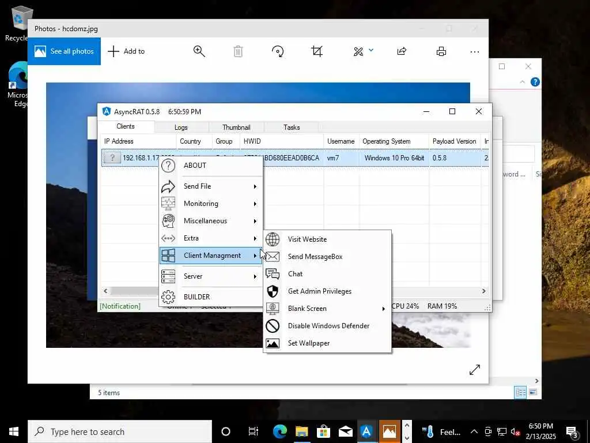The width and height of the screenshot is (590, 443).
Task: Click the Blank Screen monitor icon
Action: coord(273,309)
